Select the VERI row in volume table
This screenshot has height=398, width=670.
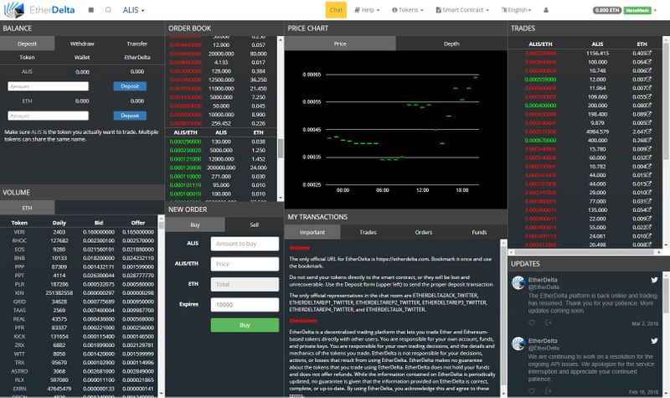(79, 232)
